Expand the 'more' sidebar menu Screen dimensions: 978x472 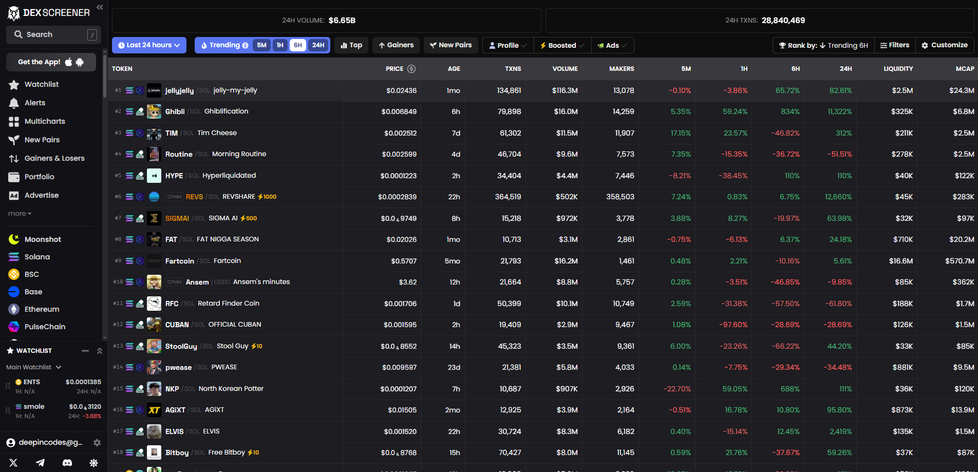(20, 214)
